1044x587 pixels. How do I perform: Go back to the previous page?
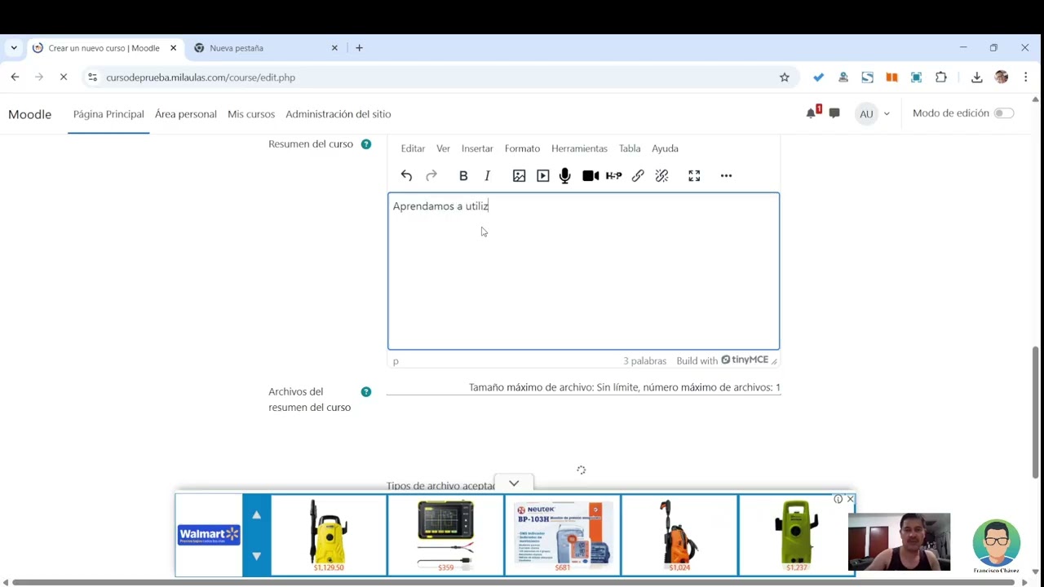(15, 77)
